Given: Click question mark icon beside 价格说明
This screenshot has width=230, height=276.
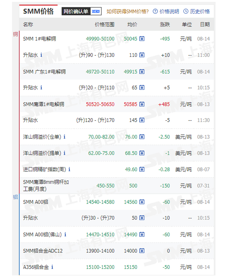Looking at the screenshot, I should coord(155,11).
